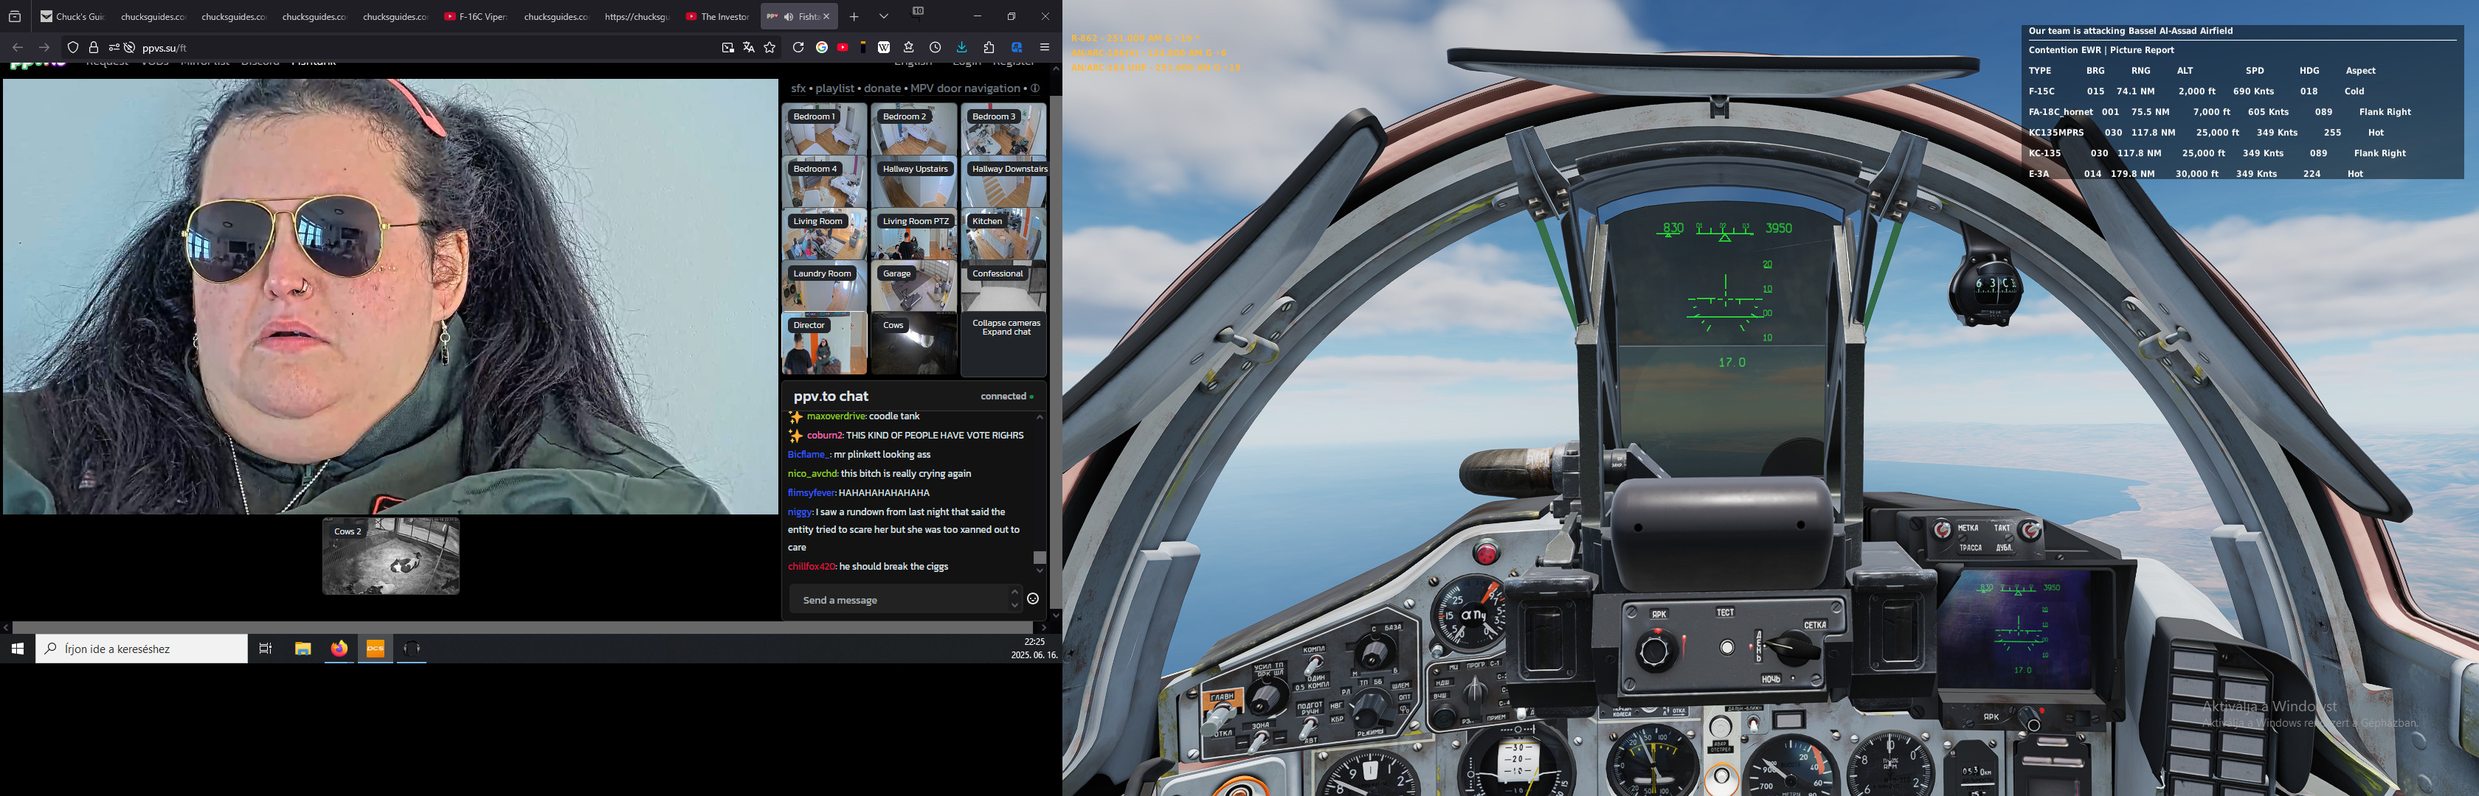Viewport: 2479px width, 796px height.
Task: Go back to the previous page
Action: click(17, 47)
